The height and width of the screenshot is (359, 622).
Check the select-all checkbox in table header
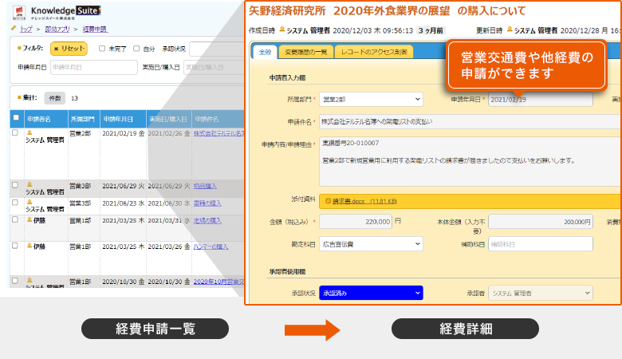pos(15,118)
